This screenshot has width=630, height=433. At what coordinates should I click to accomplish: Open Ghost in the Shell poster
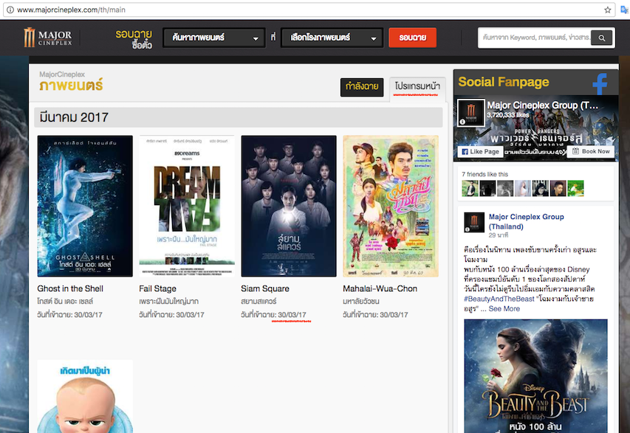(85, 206)
